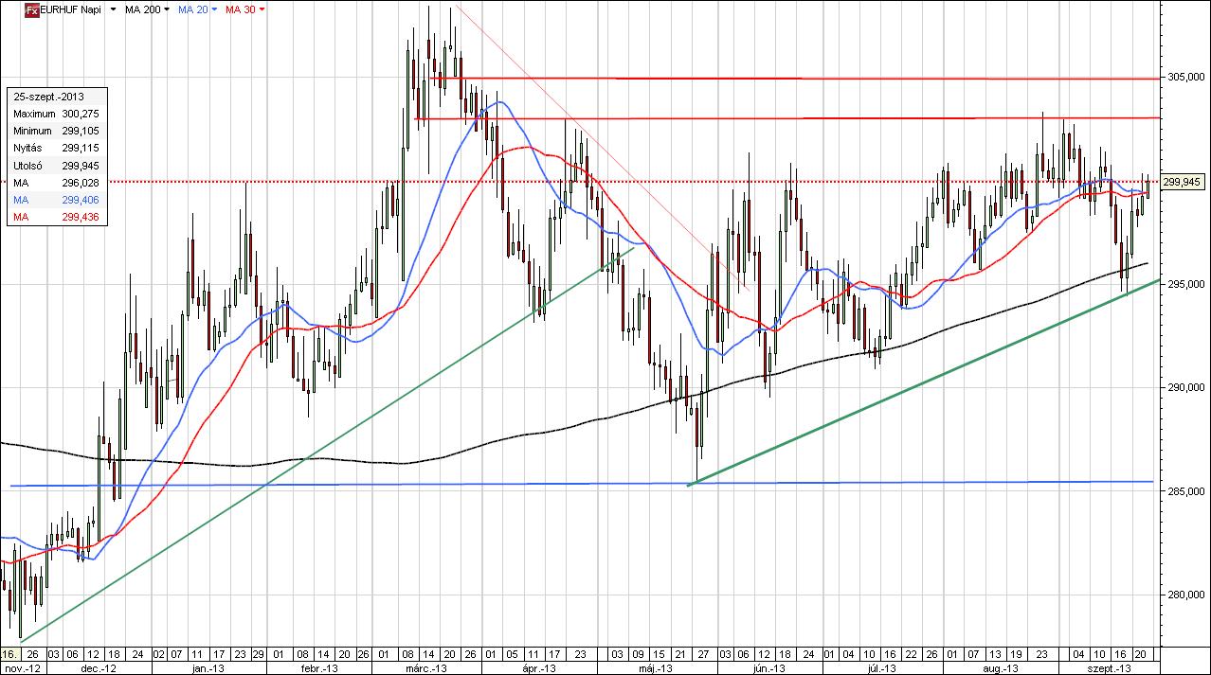Click the dec.-12 month label
This screenshot has height=675, width=1211.
(100, 668)
